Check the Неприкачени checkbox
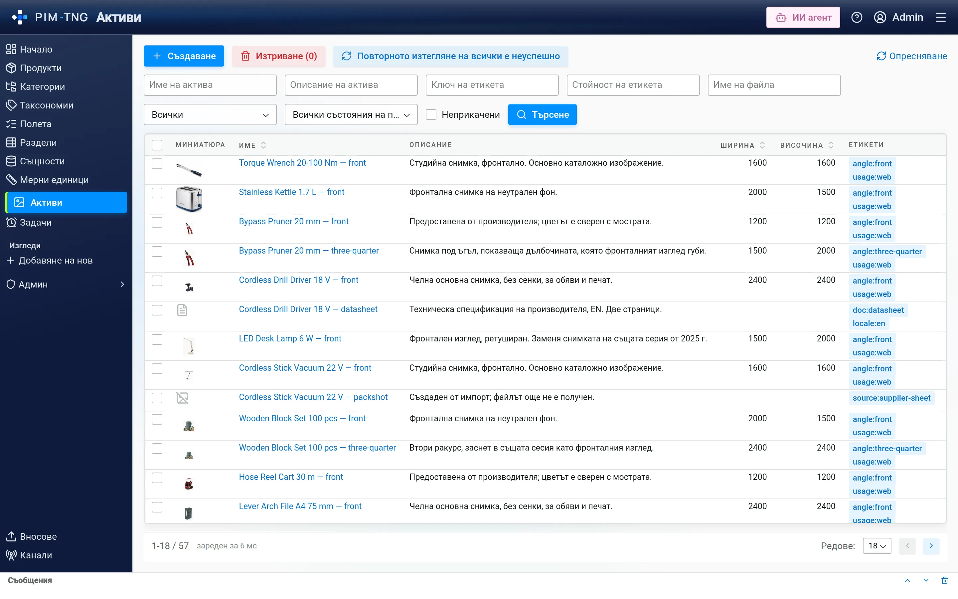The height and width of the screenshot is (599, 958). [431, 114]
